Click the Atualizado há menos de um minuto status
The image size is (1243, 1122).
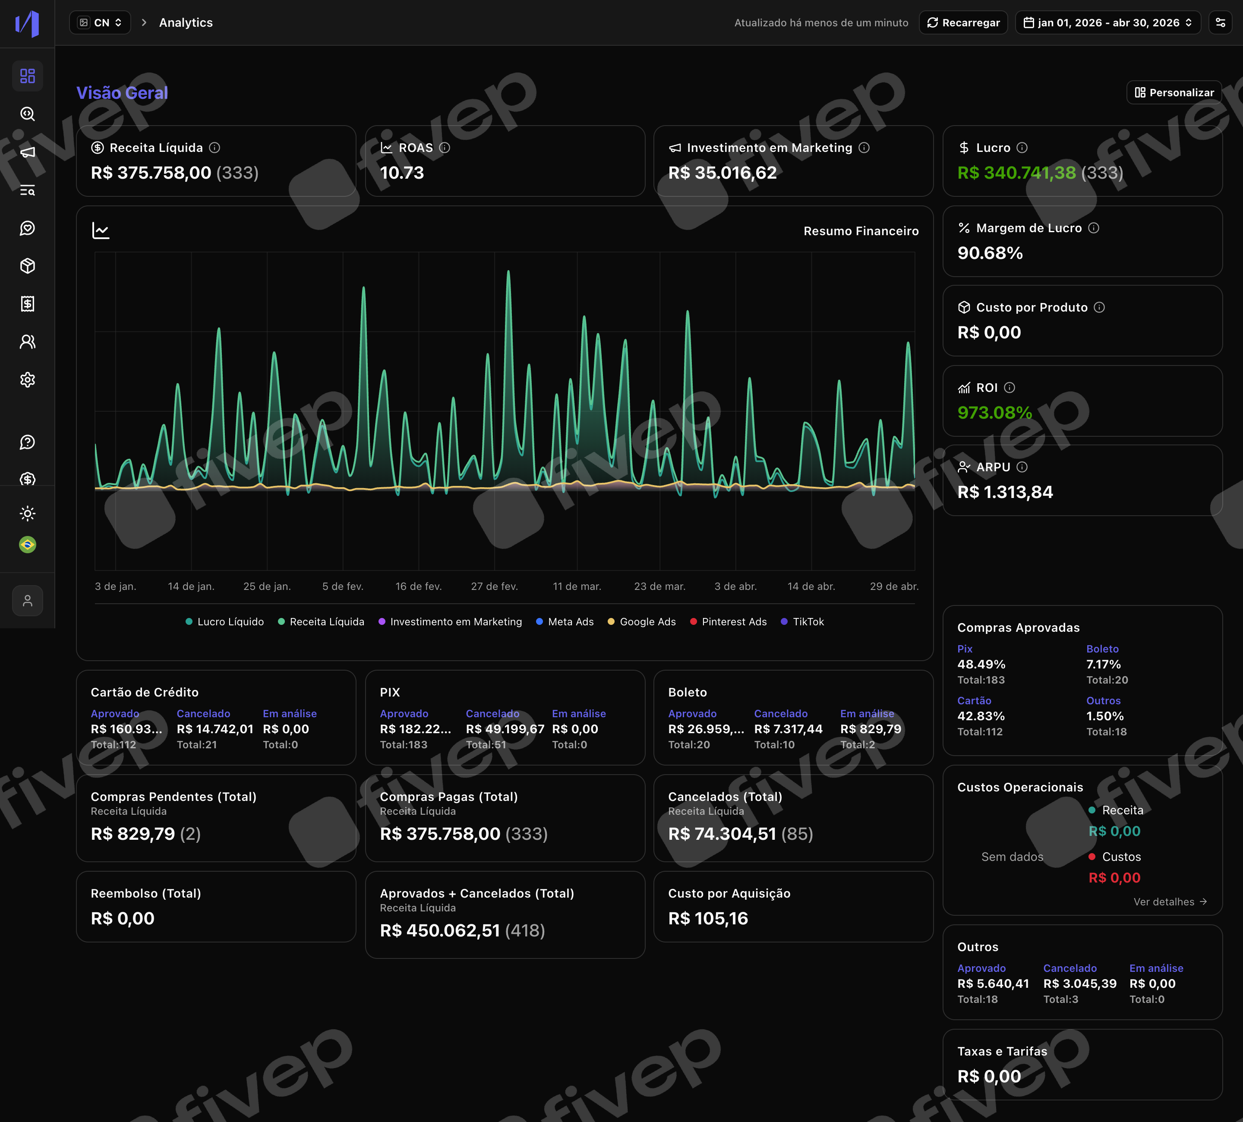821,23
